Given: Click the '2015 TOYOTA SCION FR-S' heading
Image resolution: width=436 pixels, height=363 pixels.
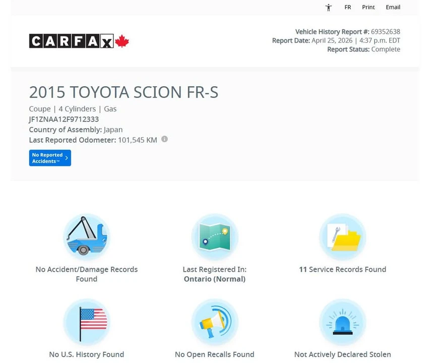Looking at the screenshot, I should click(123, 92).
